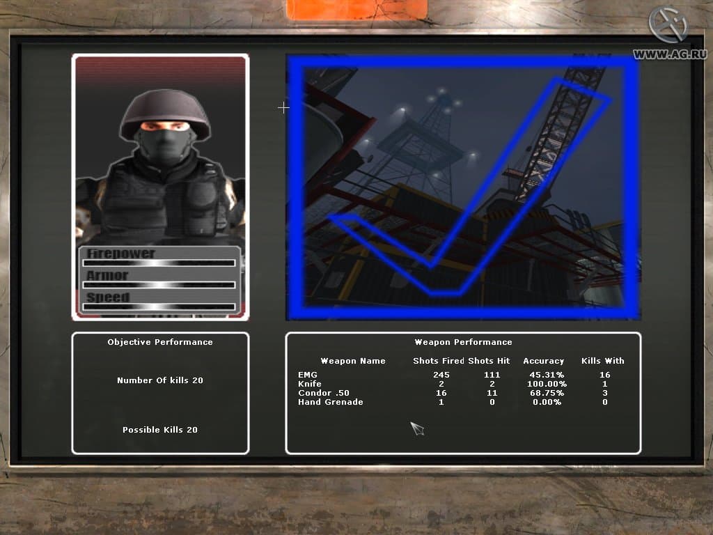Select the EMG weapon row name

click(308, 375)
